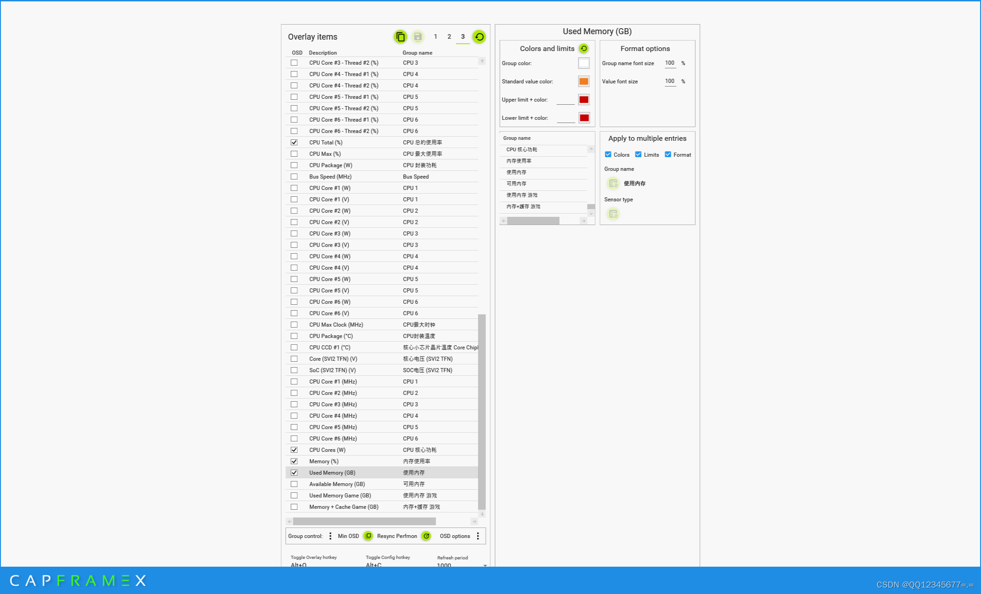Click the Value font size field
Screen dimensions: 981x594
pos(670,82)
